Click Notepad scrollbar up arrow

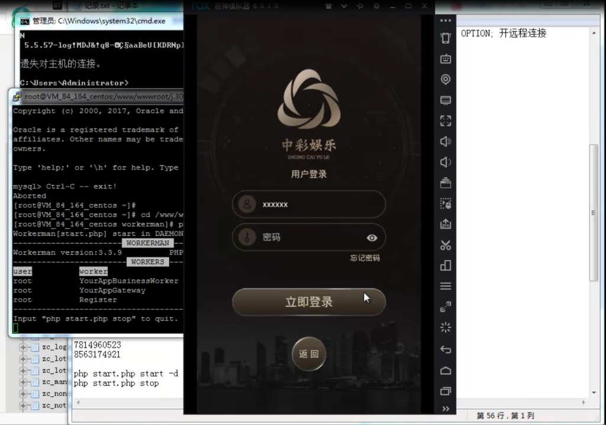point(594,33)
